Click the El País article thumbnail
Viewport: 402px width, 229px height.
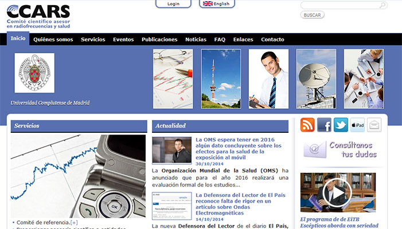[x=172, y=206]
